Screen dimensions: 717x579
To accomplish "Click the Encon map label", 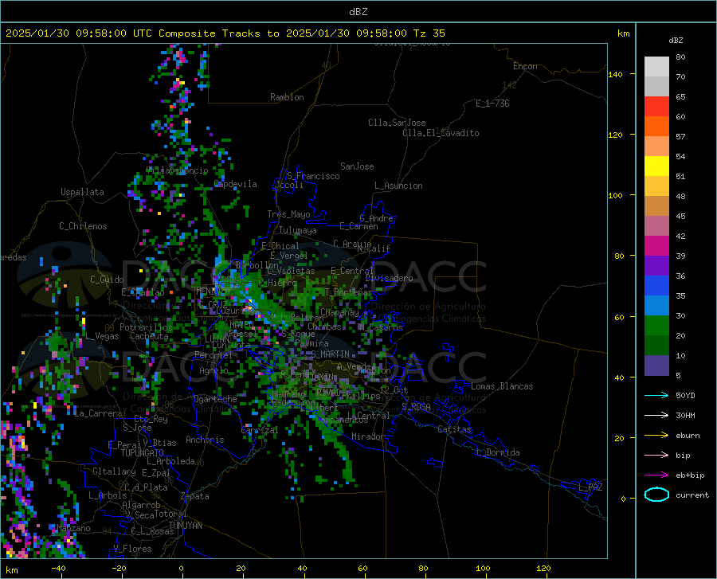I will click(x=525, y=66).
